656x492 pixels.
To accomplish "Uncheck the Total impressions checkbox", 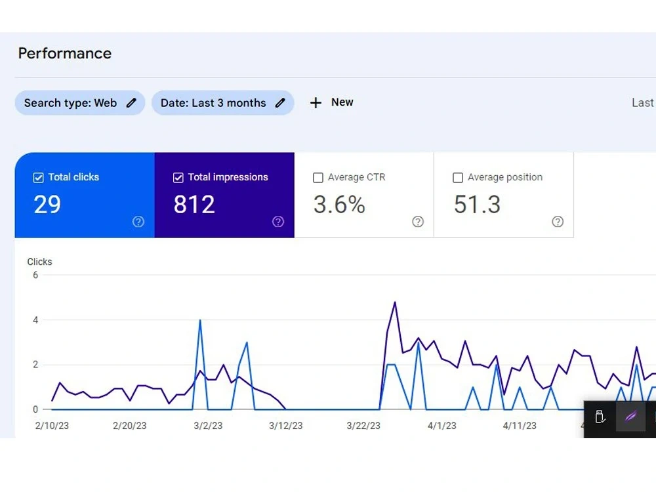I will click(x=178, y=178).
